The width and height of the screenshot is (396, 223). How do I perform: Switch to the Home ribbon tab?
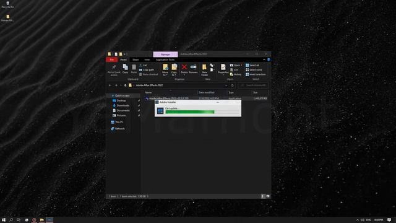click(x=124, y=59)
